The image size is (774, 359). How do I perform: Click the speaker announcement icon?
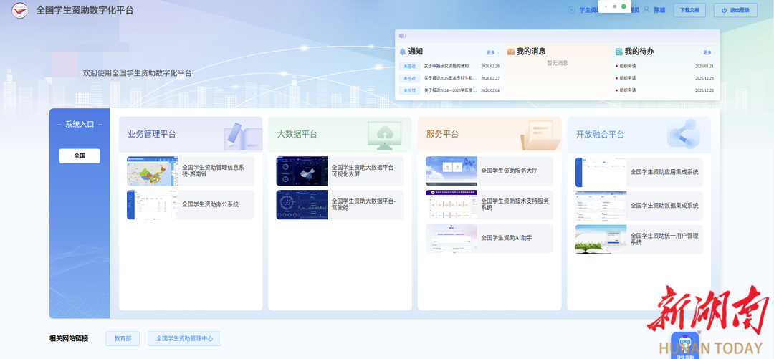click(x=402, y=35)
